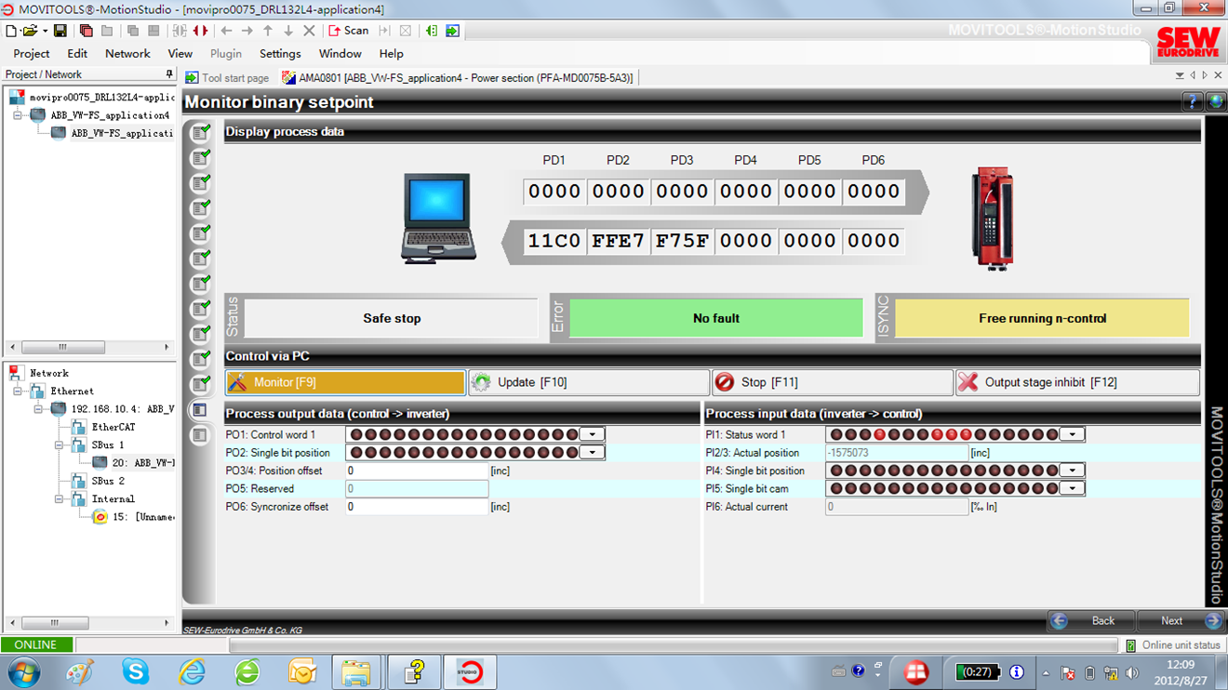Click the Skype icon in taskbar
This screenshot has height=690, width=1228.
click(136, 670)
